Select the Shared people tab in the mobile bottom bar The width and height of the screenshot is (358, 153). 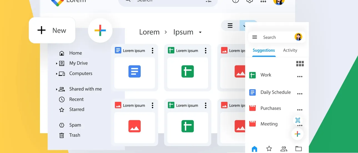[284, 149]
